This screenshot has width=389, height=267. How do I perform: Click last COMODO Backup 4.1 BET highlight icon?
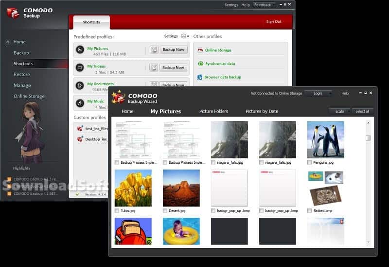click(x=9, y=193)
